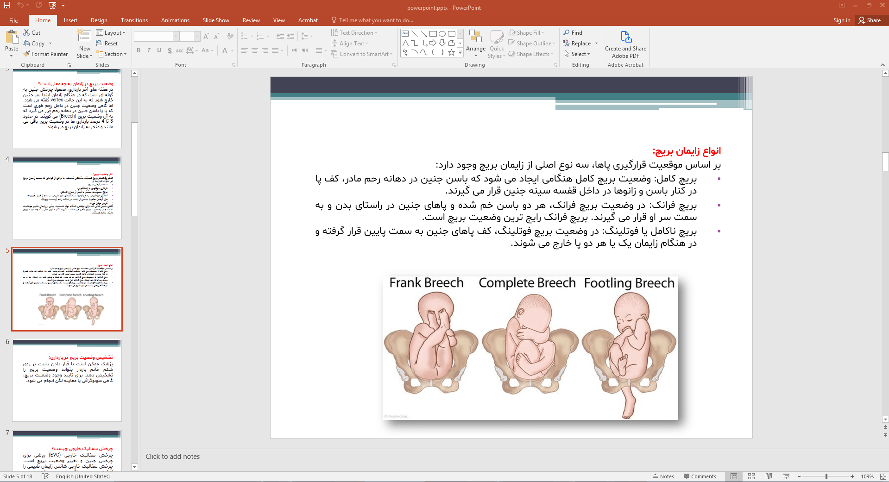Click the Replace button
The height and width of the screenshot is (482, 889).
tap(577, 44)
